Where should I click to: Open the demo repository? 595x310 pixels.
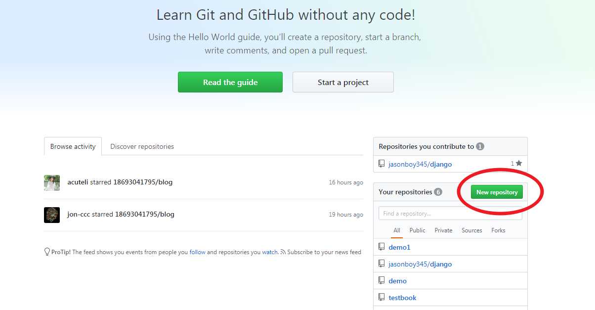coord(397,281)
